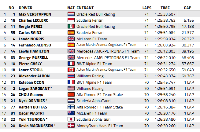
Task: Select driver name Fernando ALONSO
Action: pos(35,45)
